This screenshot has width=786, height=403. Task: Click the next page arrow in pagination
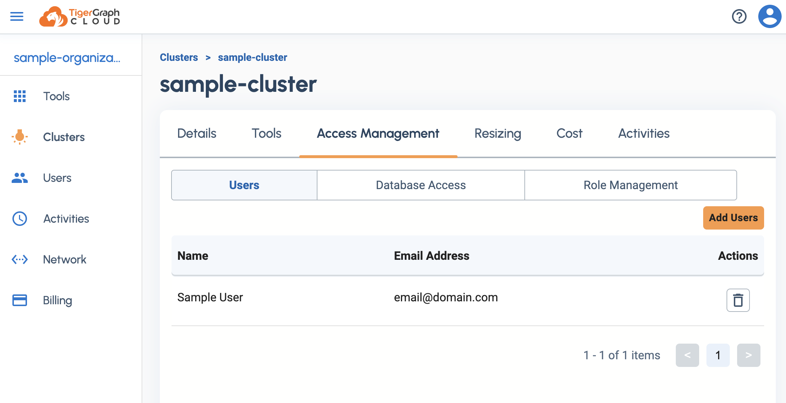point(749,355)
